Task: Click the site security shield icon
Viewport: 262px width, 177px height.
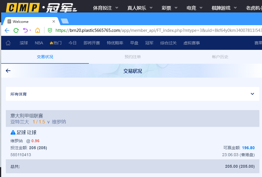Action: (50, 30)
